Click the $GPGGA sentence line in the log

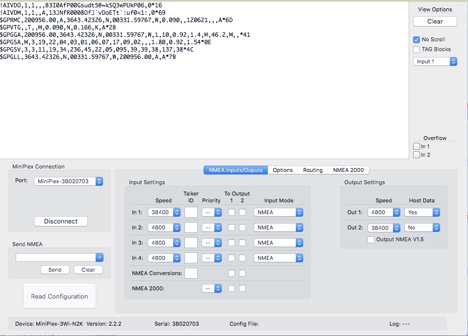tap(125, 35)
